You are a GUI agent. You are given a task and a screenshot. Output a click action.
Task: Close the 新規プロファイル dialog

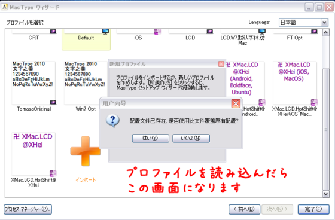point(221,64)
